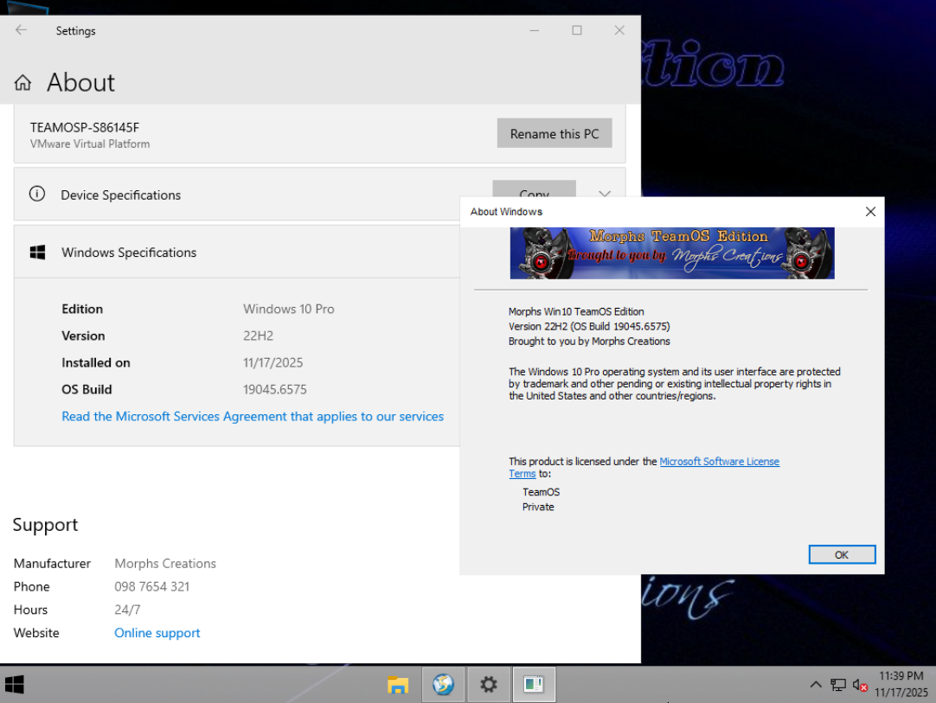Click Rename this PC button
This screenshot has height=703, width=936.
(x=555, y=134)
